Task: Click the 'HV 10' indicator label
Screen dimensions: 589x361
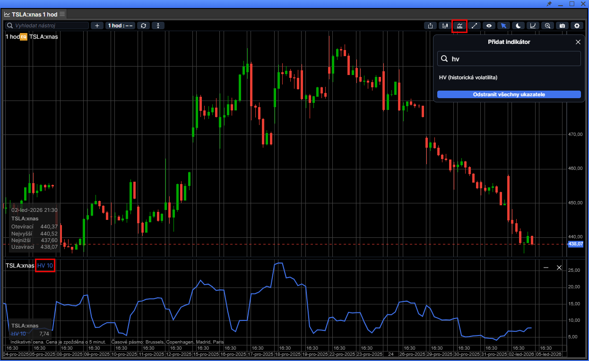Action: tap(45, 266)
